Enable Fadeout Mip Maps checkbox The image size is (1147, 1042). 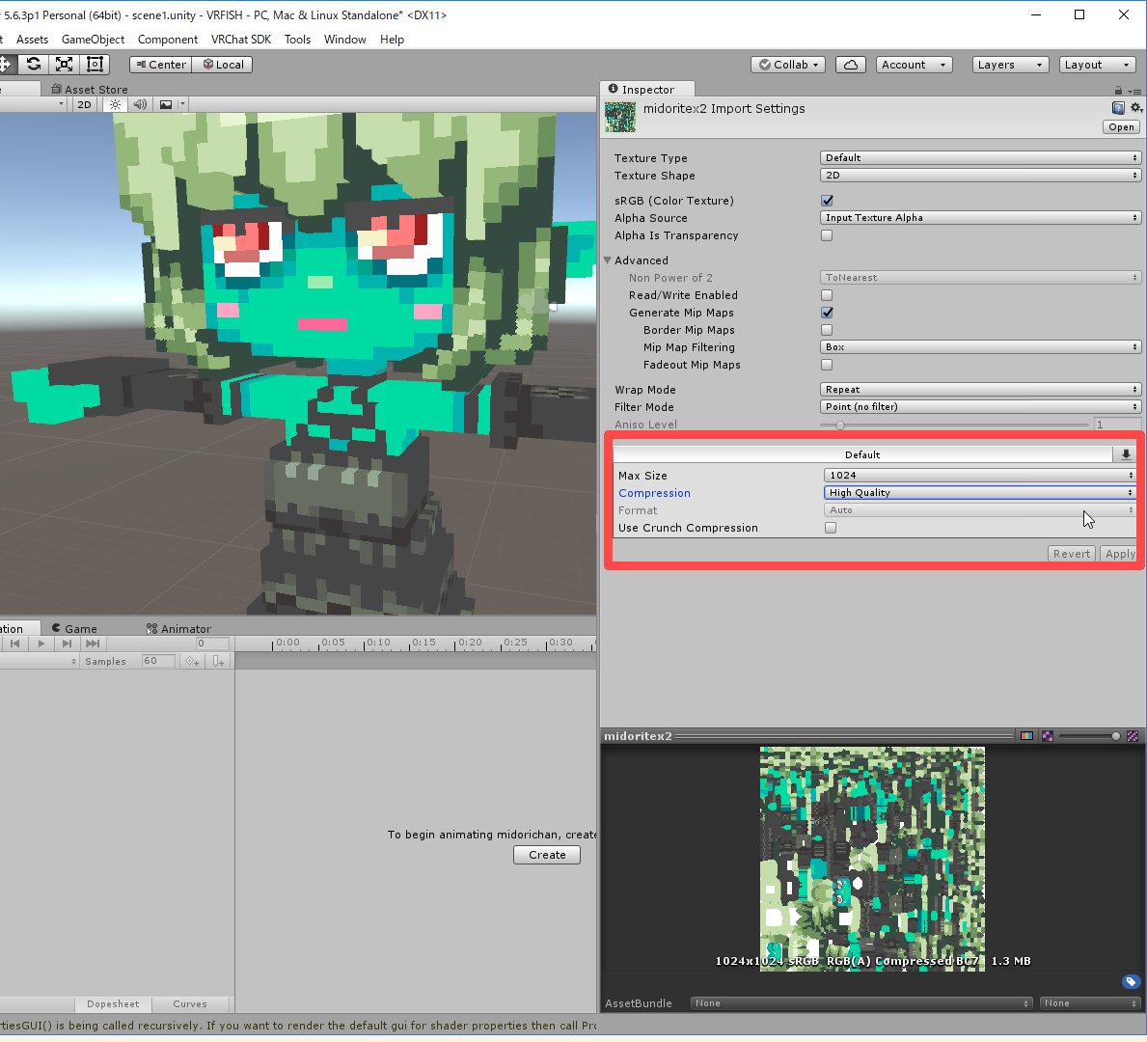[827, 365]
